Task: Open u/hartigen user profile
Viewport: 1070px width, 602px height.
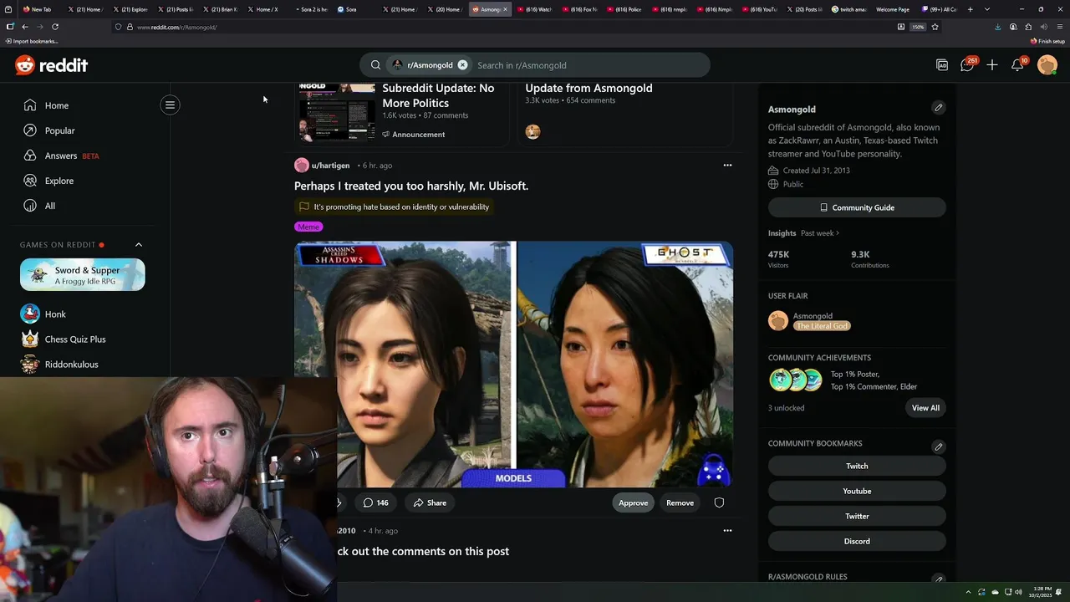Action: 330,166
